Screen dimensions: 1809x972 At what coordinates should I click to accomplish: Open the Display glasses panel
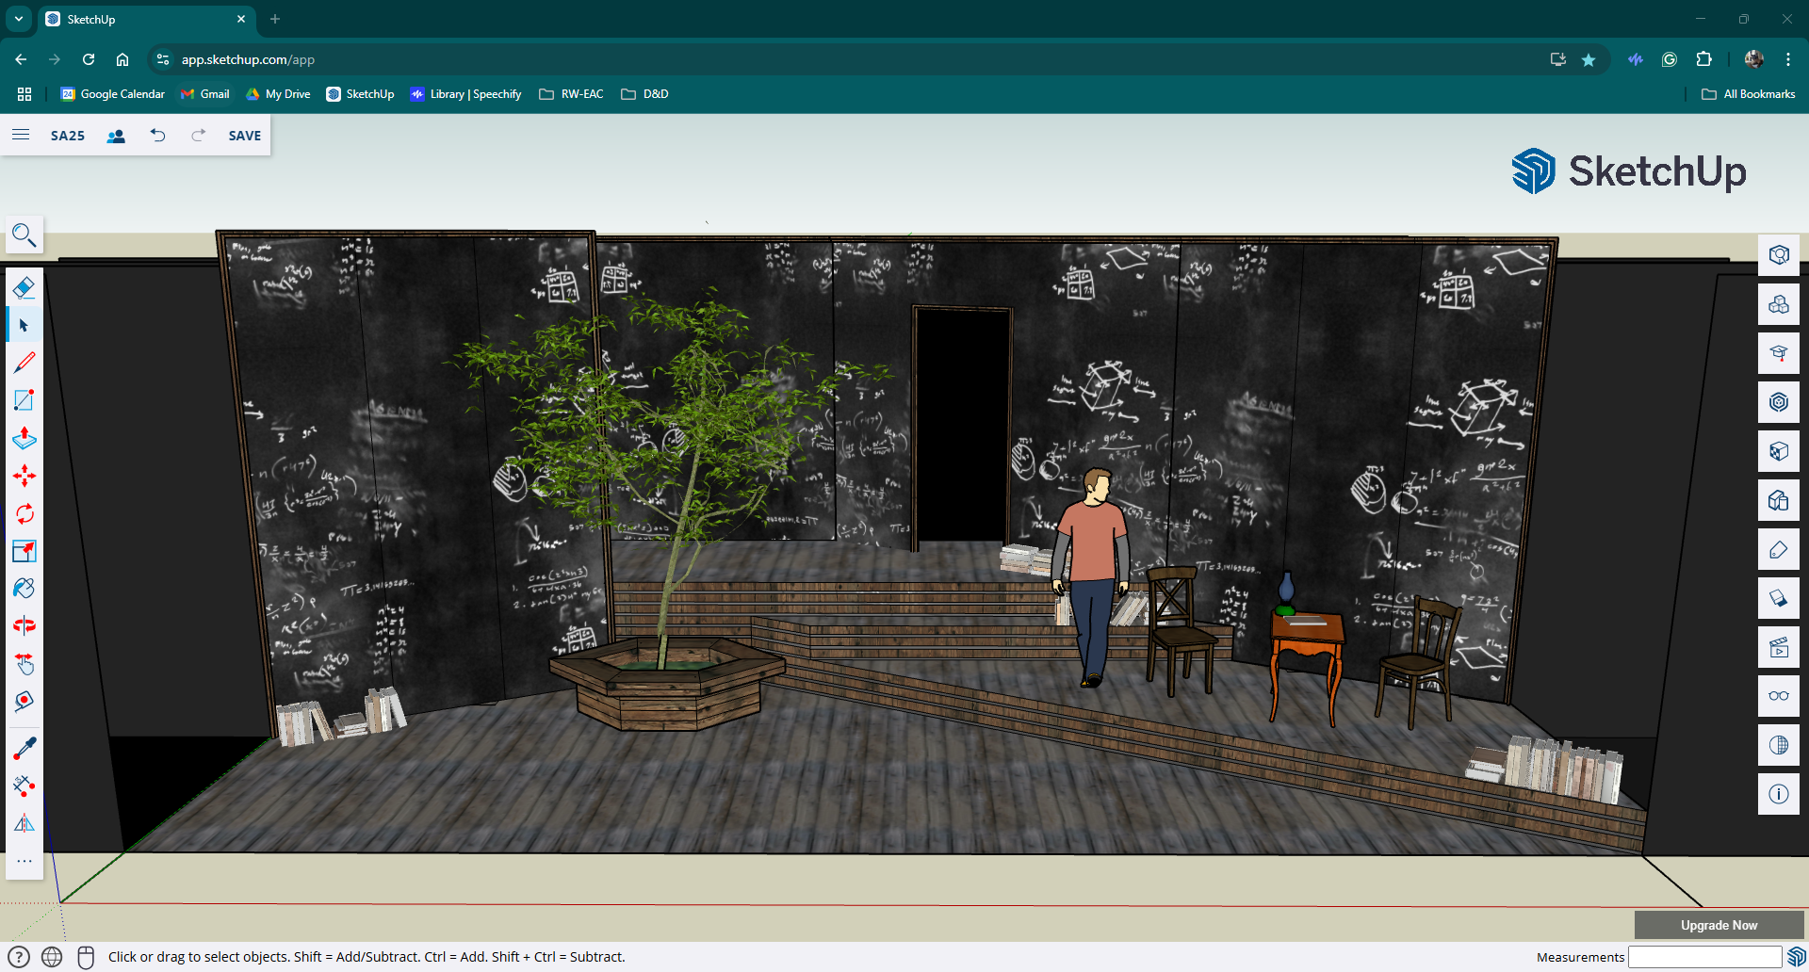tap(1779, 696)
